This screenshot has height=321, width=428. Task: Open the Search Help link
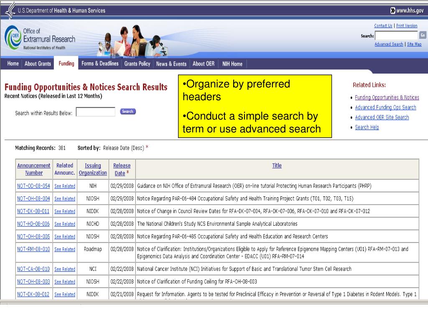pyautogui.click(x=367, y=127)
